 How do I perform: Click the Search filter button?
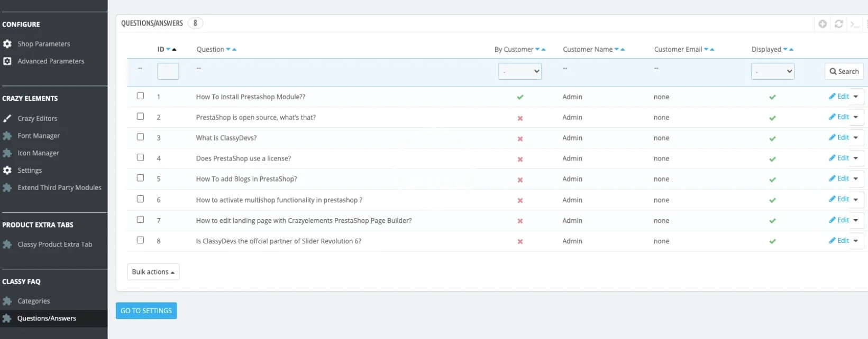844,71
